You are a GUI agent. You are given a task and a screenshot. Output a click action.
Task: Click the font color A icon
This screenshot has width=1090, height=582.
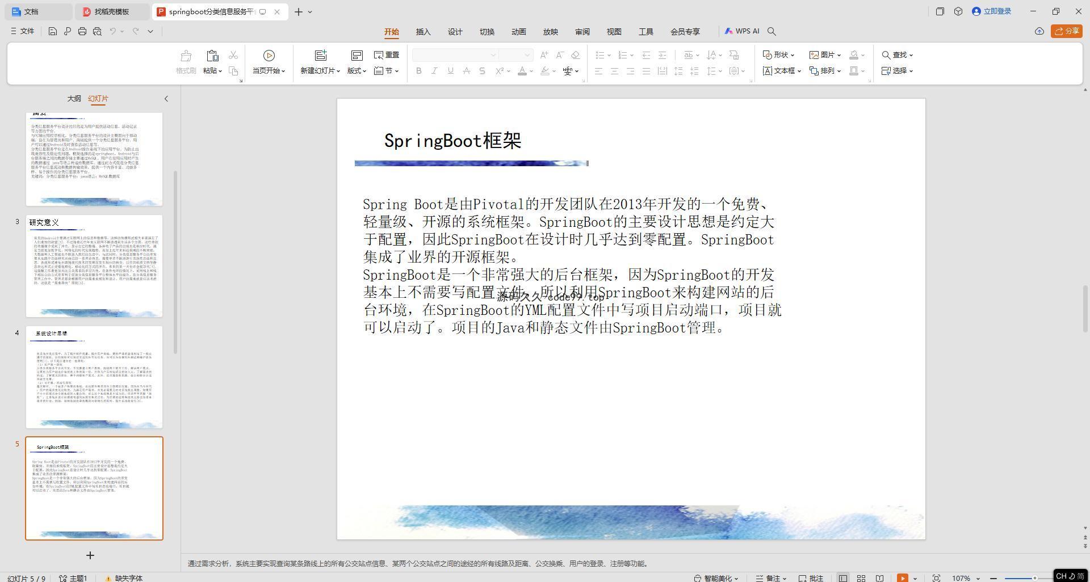522,71
